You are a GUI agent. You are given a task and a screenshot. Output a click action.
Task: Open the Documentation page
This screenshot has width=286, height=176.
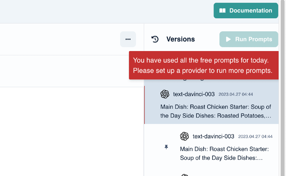coord(246,11)
